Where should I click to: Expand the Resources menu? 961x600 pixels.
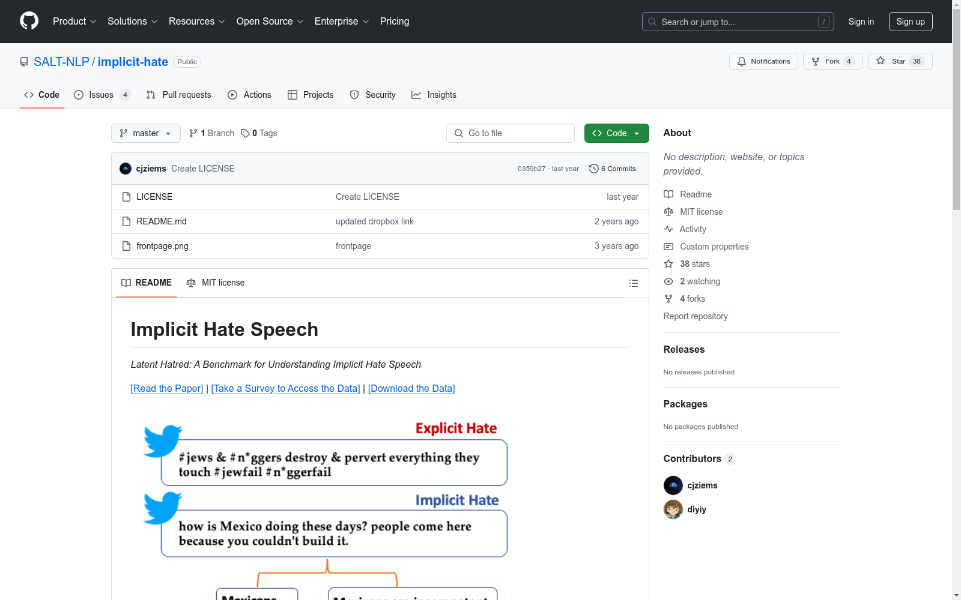[x=197, y=22]
